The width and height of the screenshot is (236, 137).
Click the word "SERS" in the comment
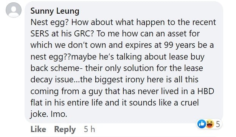[40, 33]
